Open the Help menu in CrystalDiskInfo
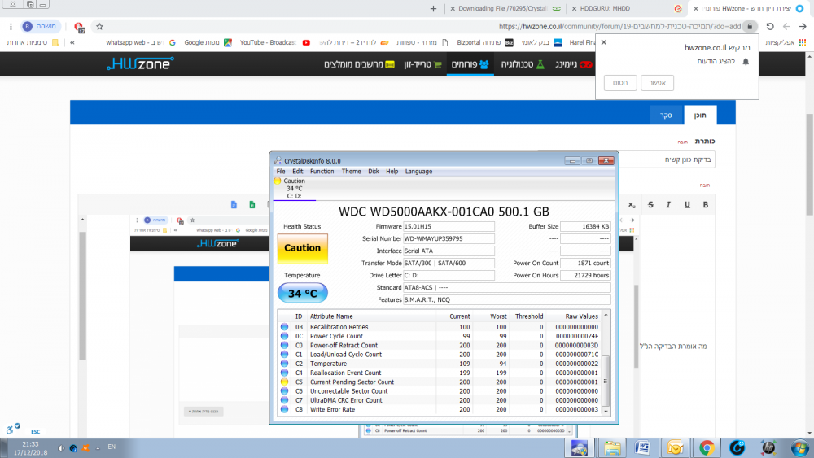This screenshot has height=458, width=814. [x=392, y=171]
